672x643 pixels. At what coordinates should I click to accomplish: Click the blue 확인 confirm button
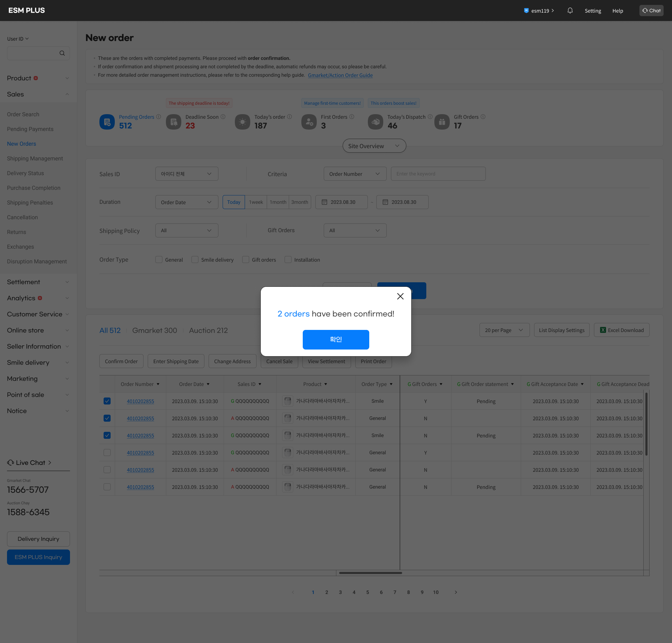336,339
